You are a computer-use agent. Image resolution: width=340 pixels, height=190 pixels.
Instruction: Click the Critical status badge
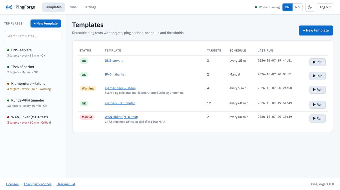click(x=87, y=117)
